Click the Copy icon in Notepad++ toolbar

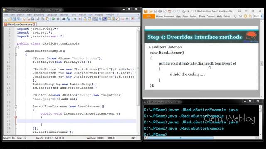(43, 19)
